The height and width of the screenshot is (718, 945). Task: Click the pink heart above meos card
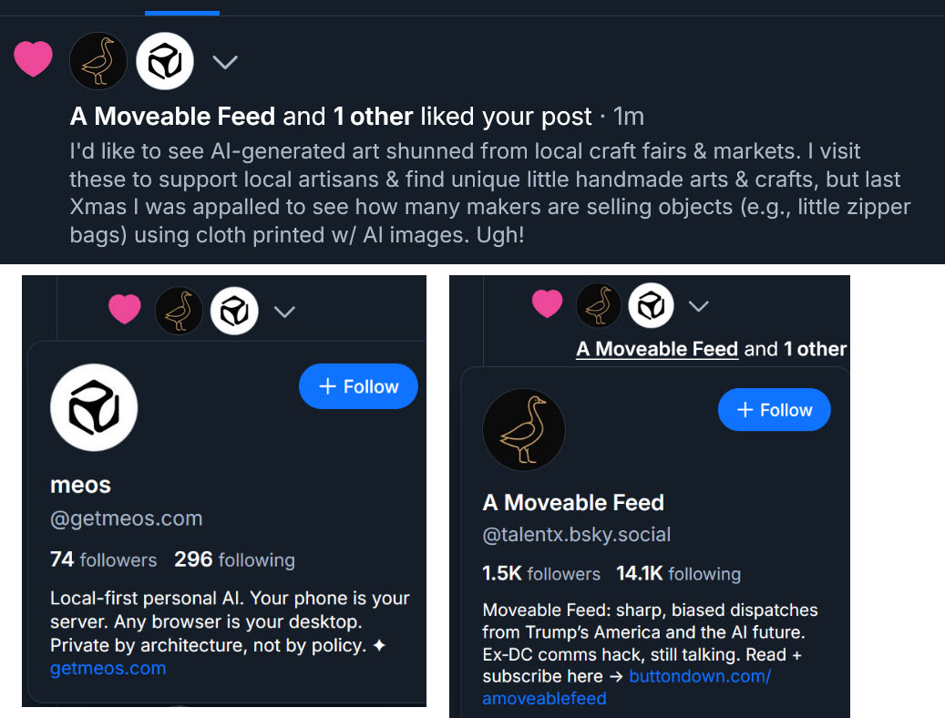point(125,310)
